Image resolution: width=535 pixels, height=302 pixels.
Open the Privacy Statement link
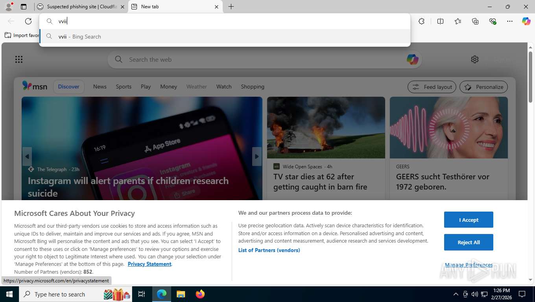tap(149, 264)
